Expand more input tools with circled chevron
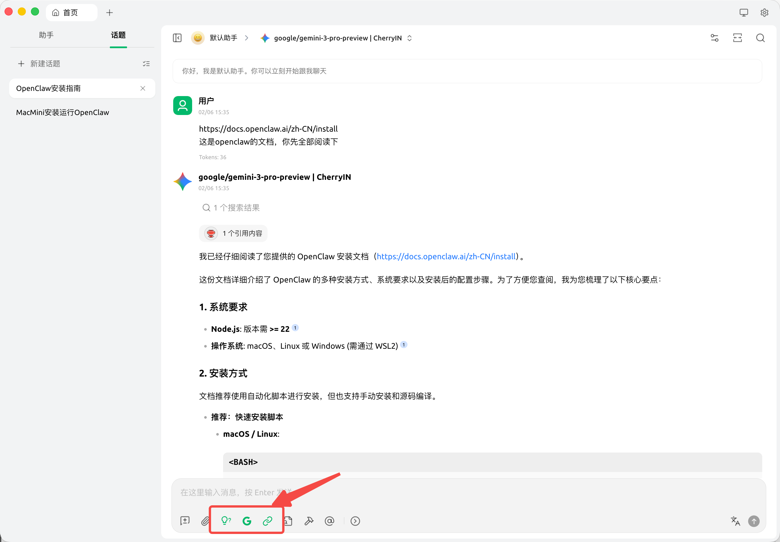The width and height of the screenshot is (780, 542). (355, 520)
